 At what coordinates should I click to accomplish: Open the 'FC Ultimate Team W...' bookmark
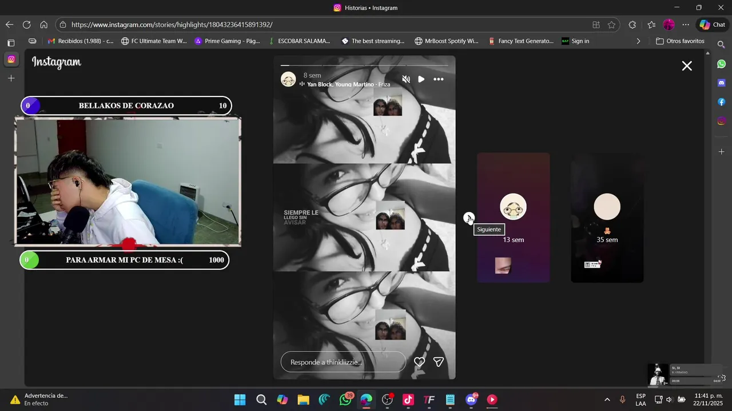[x=154, y=41]
